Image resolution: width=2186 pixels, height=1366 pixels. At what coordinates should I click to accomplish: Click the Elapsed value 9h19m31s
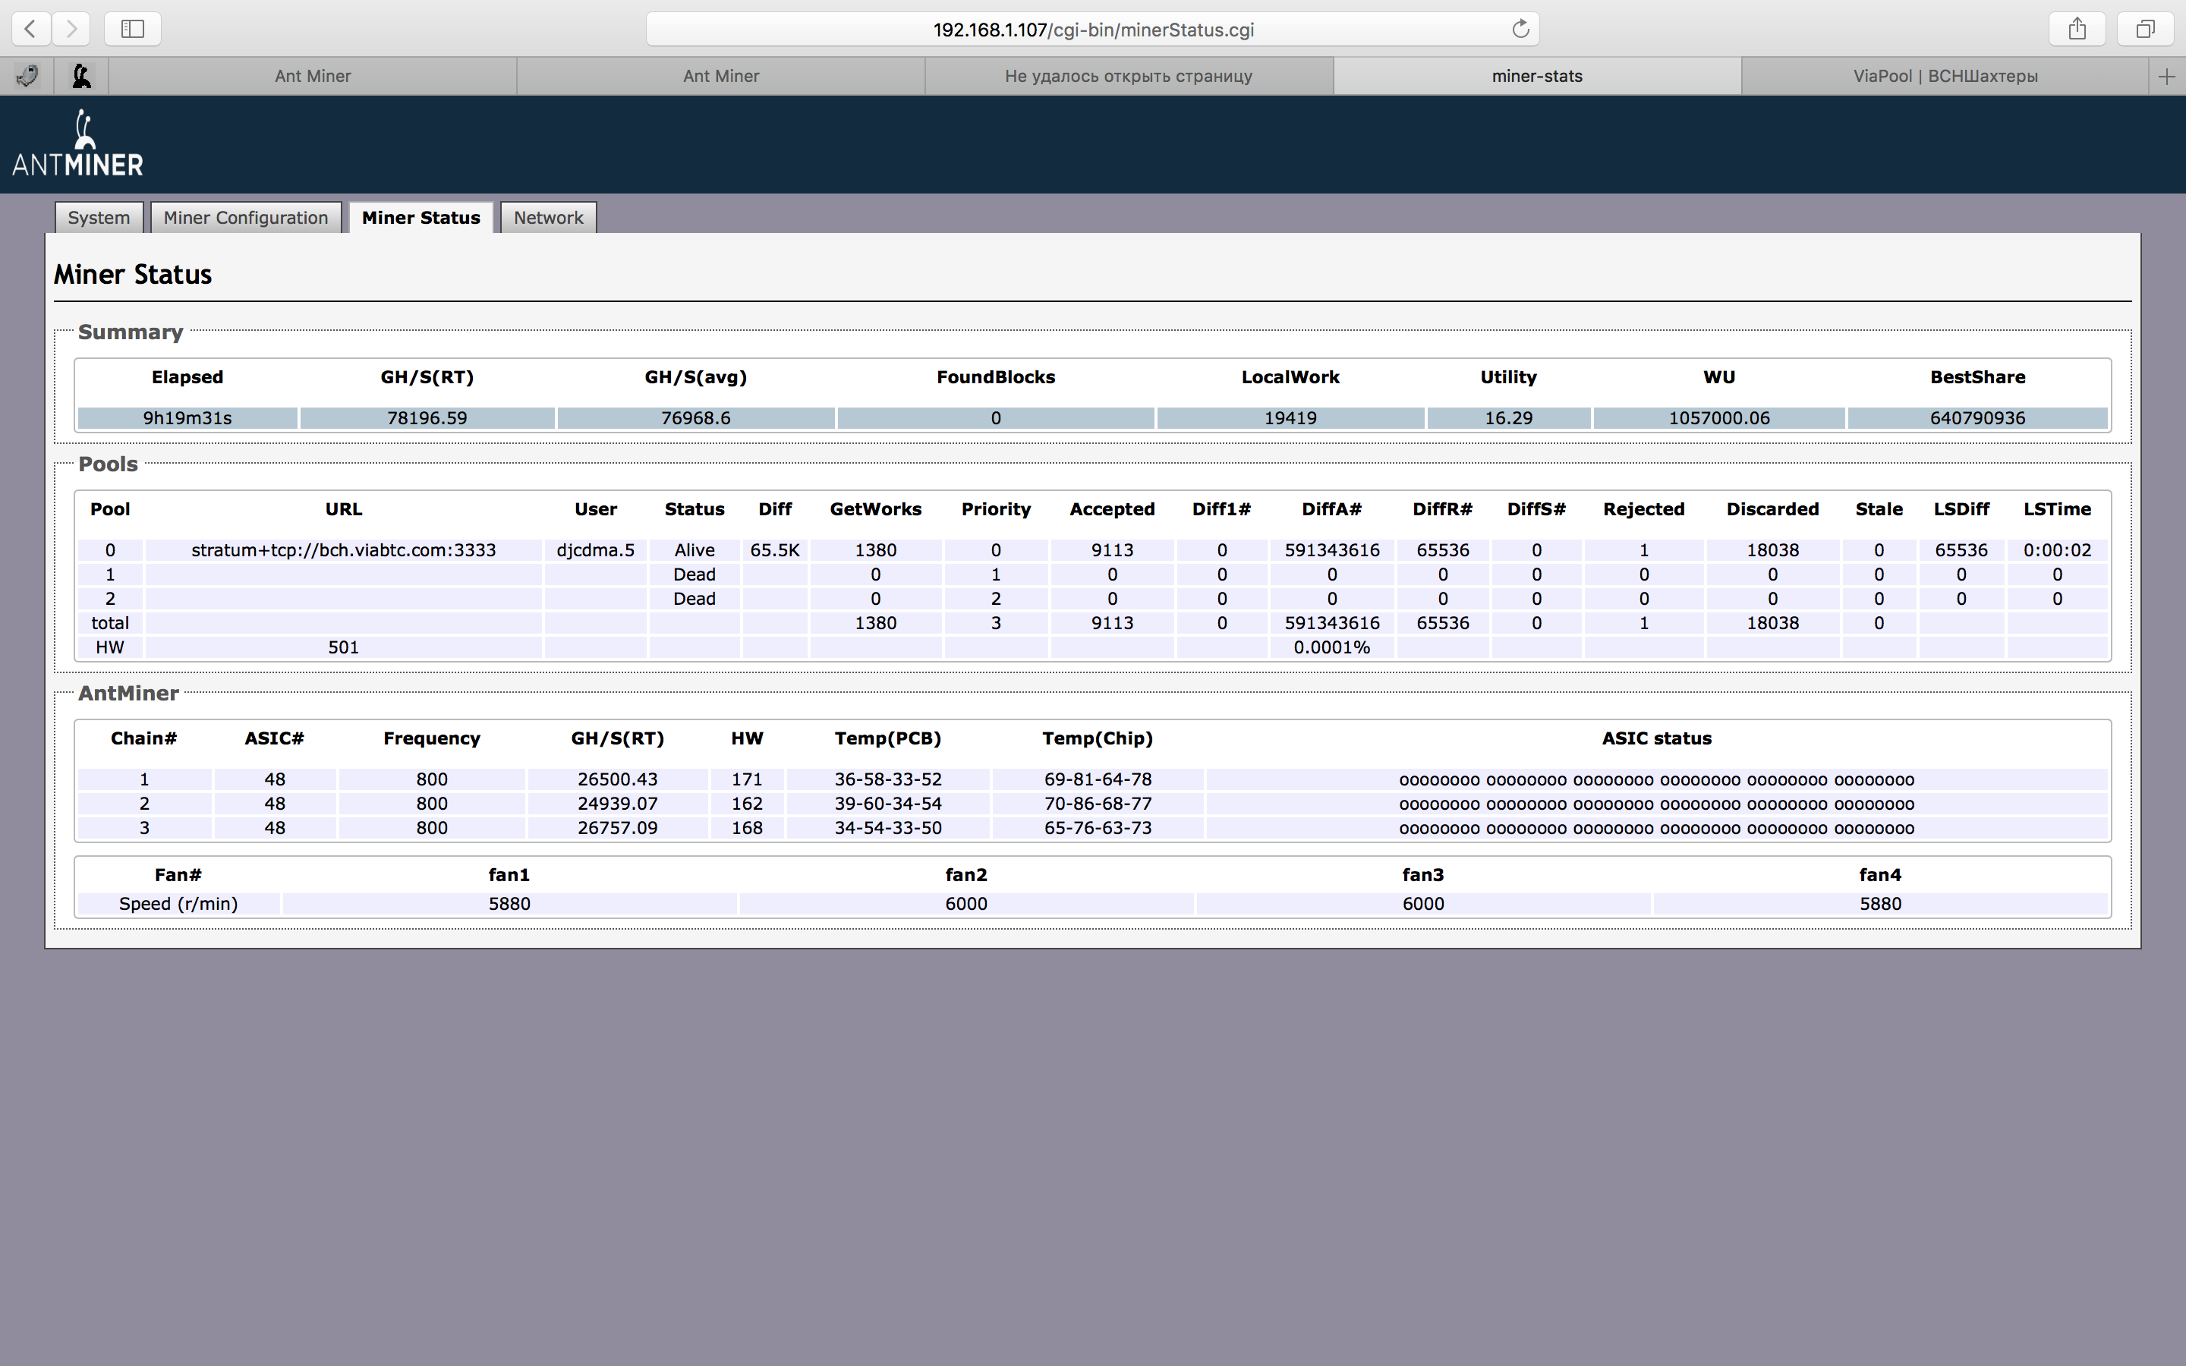pos(187,418)
